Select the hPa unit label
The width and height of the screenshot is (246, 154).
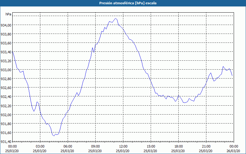point(8,14)
